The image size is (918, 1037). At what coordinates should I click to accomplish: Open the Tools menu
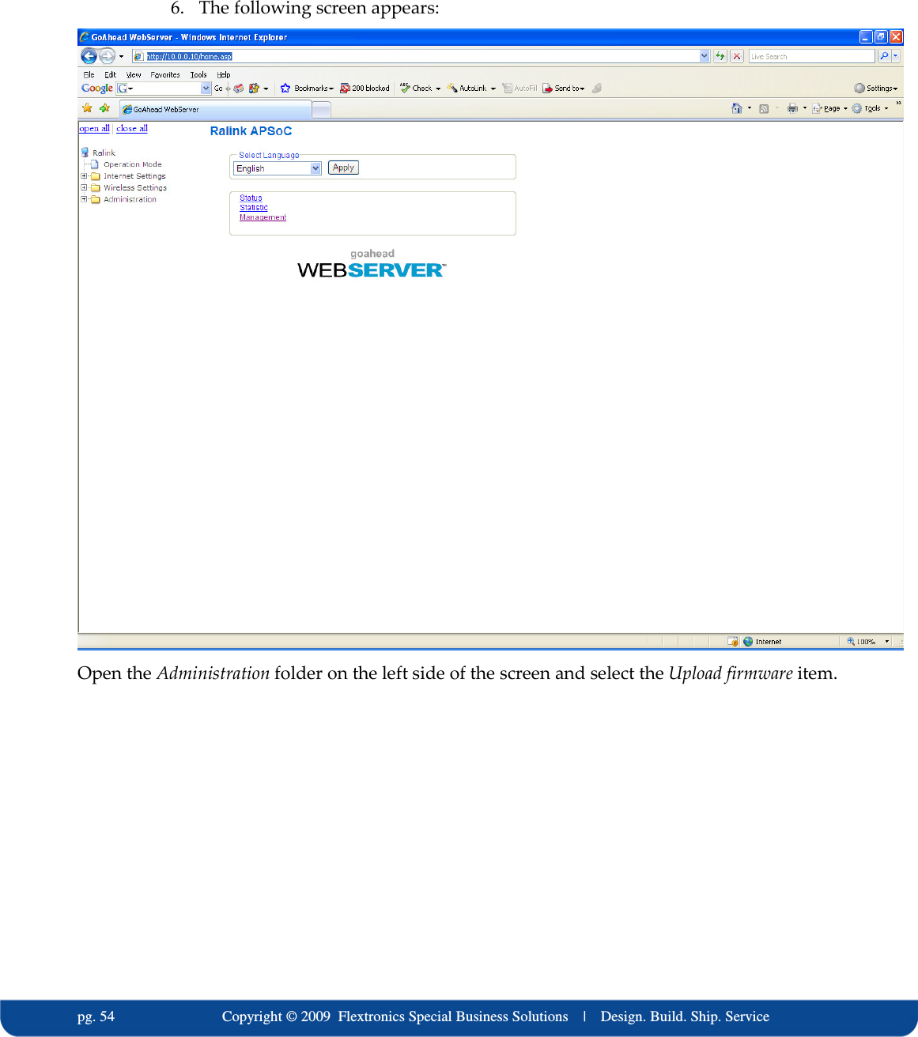tap(198, 74)
